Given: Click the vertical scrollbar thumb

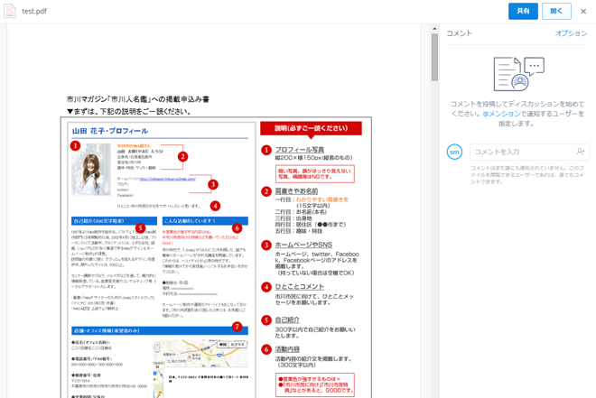Looking at the screenshot, I should tap(434, 58).
